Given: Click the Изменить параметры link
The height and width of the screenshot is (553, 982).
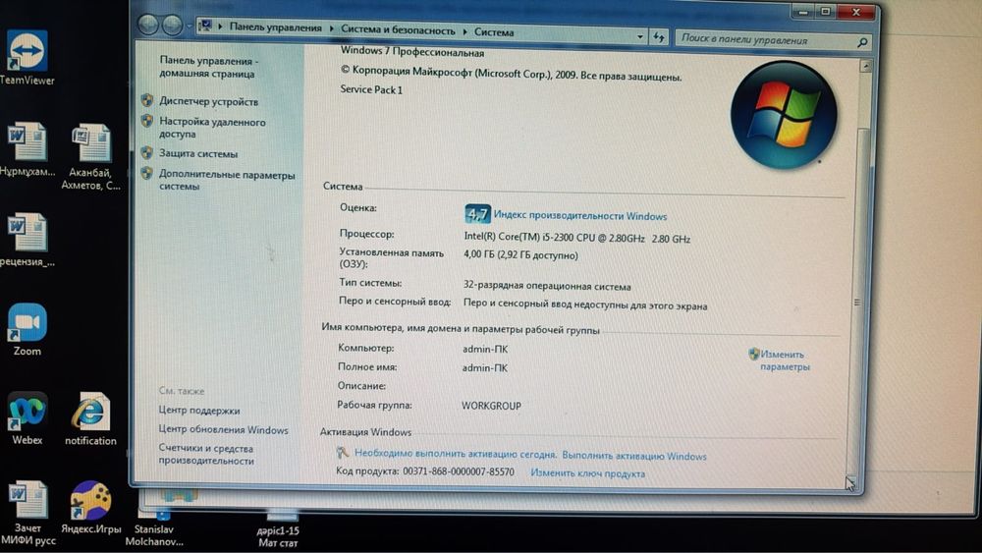Looking at the screenshot, I should point(785,360).
